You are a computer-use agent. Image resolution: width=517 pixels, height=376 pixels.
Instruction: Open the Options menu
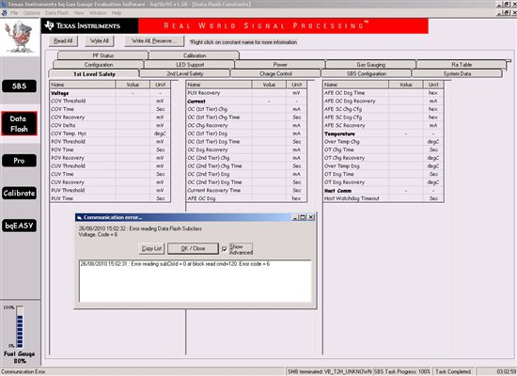click(32, 13)
